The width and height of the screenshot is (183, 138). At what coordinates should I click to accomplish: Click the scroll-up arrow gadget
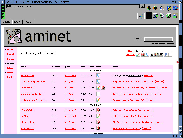pos(181,129)
